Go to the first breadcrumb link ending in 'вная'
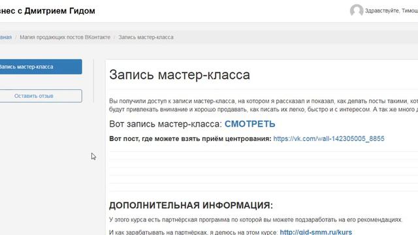Image resolution: width=418 pixels, height=235 pixels. click(6, 37)
